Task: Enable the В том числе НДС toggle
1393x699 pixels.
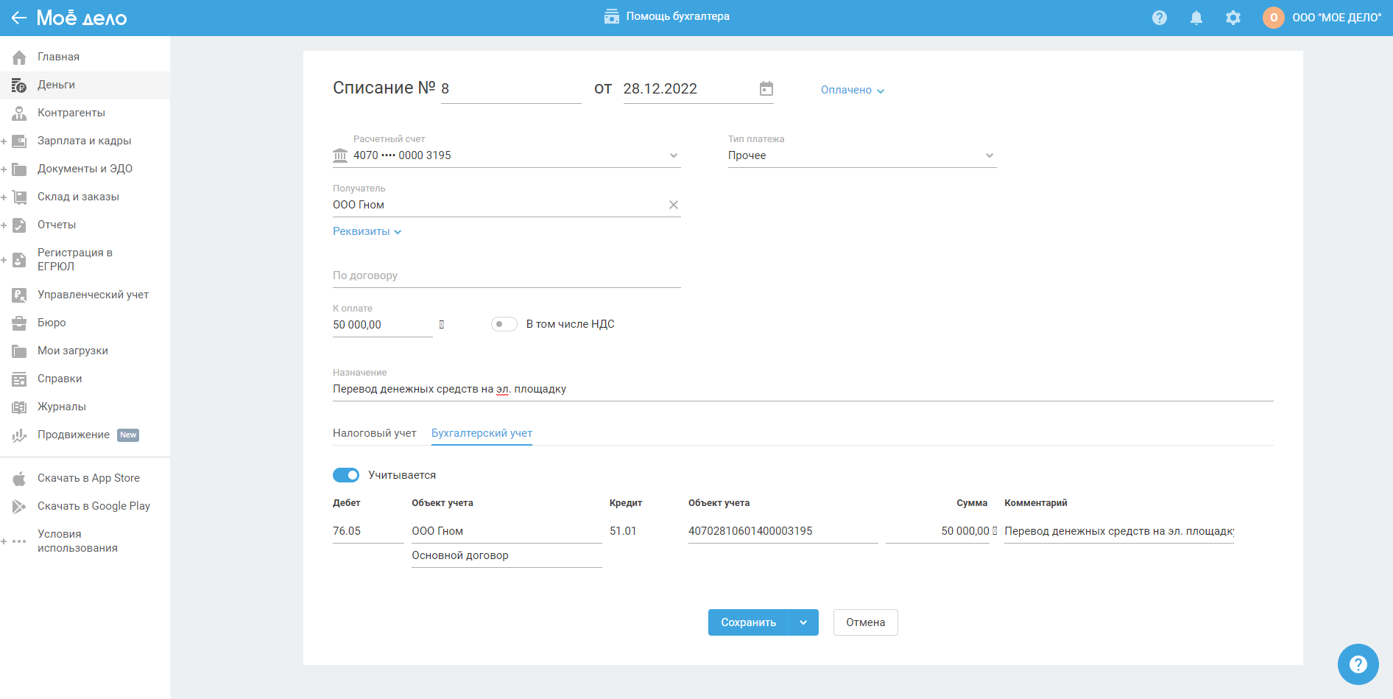Action: (504, 324)
